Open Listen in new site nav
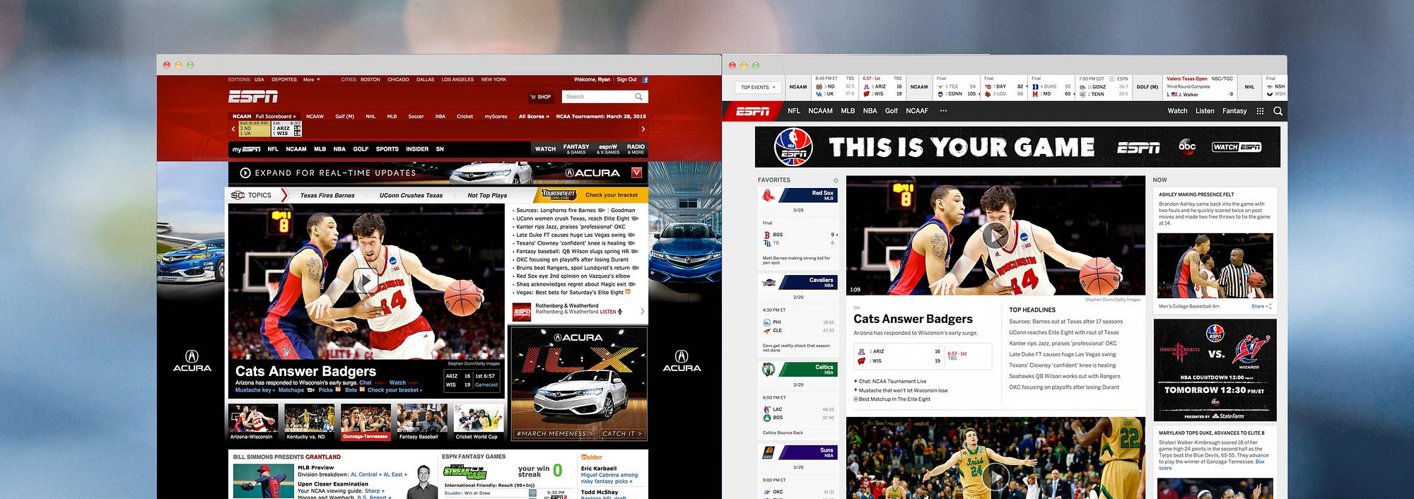1414x499 pixels. point(1205,111)
